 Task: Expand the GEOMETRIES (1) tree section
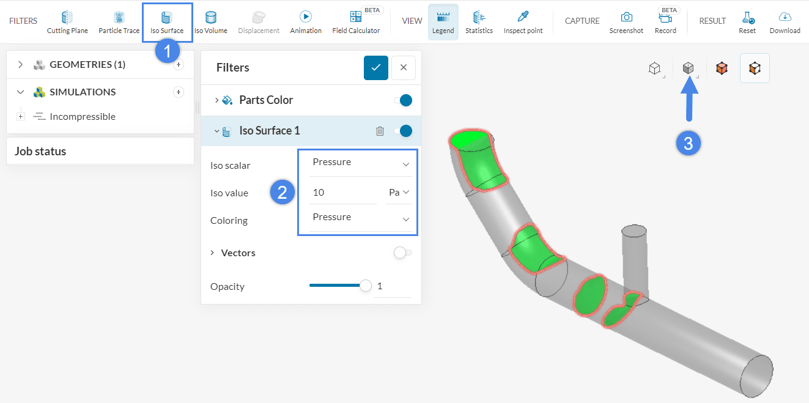tap(20, 65)
